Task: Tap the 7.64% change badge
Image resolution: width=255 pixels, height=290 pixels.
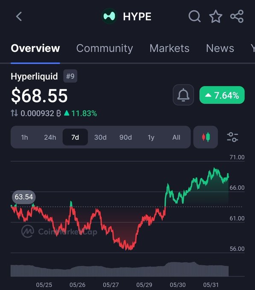Action: click(222, 95)
